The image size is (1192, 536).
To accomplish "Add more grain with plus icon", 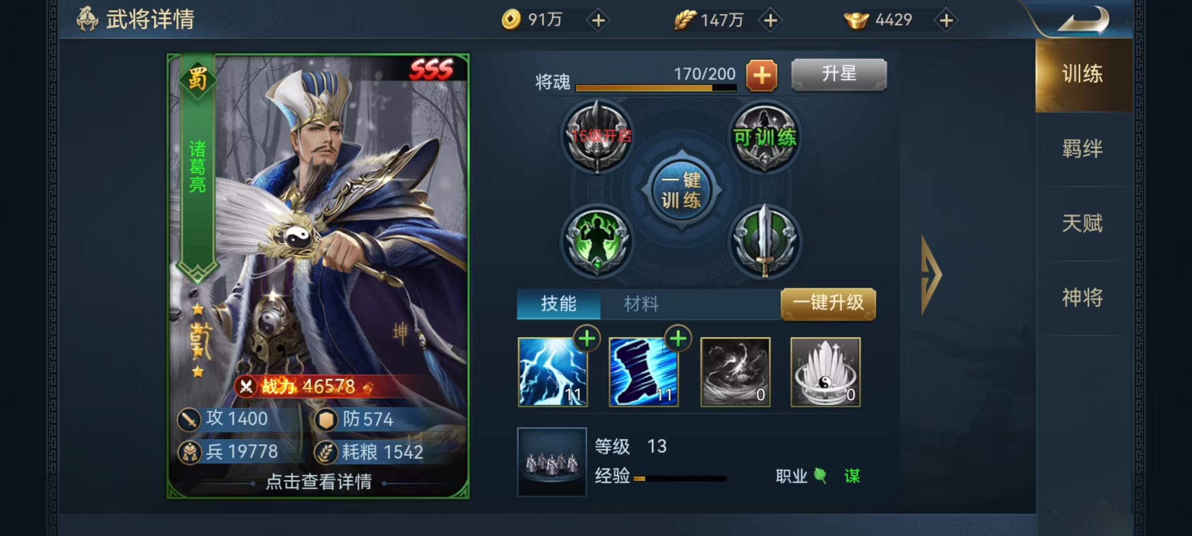I will point(770,20).
